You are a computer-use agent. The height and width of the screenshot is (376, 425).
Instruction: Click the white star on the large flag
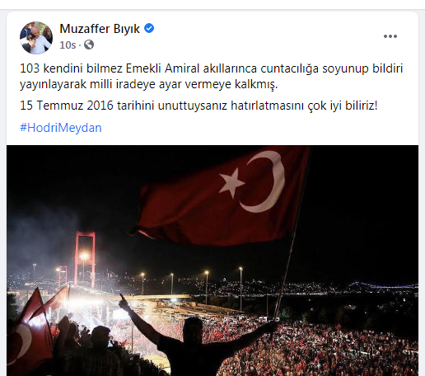click(x=231, y=183)
